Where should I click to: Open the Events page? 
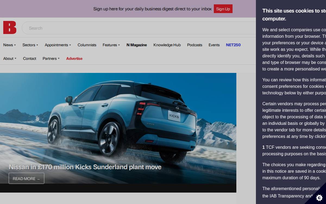214,45
